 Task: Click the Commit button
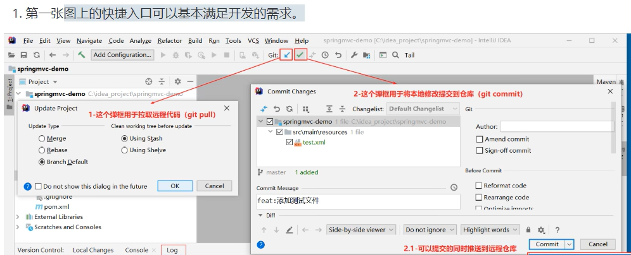click(547, 244)
